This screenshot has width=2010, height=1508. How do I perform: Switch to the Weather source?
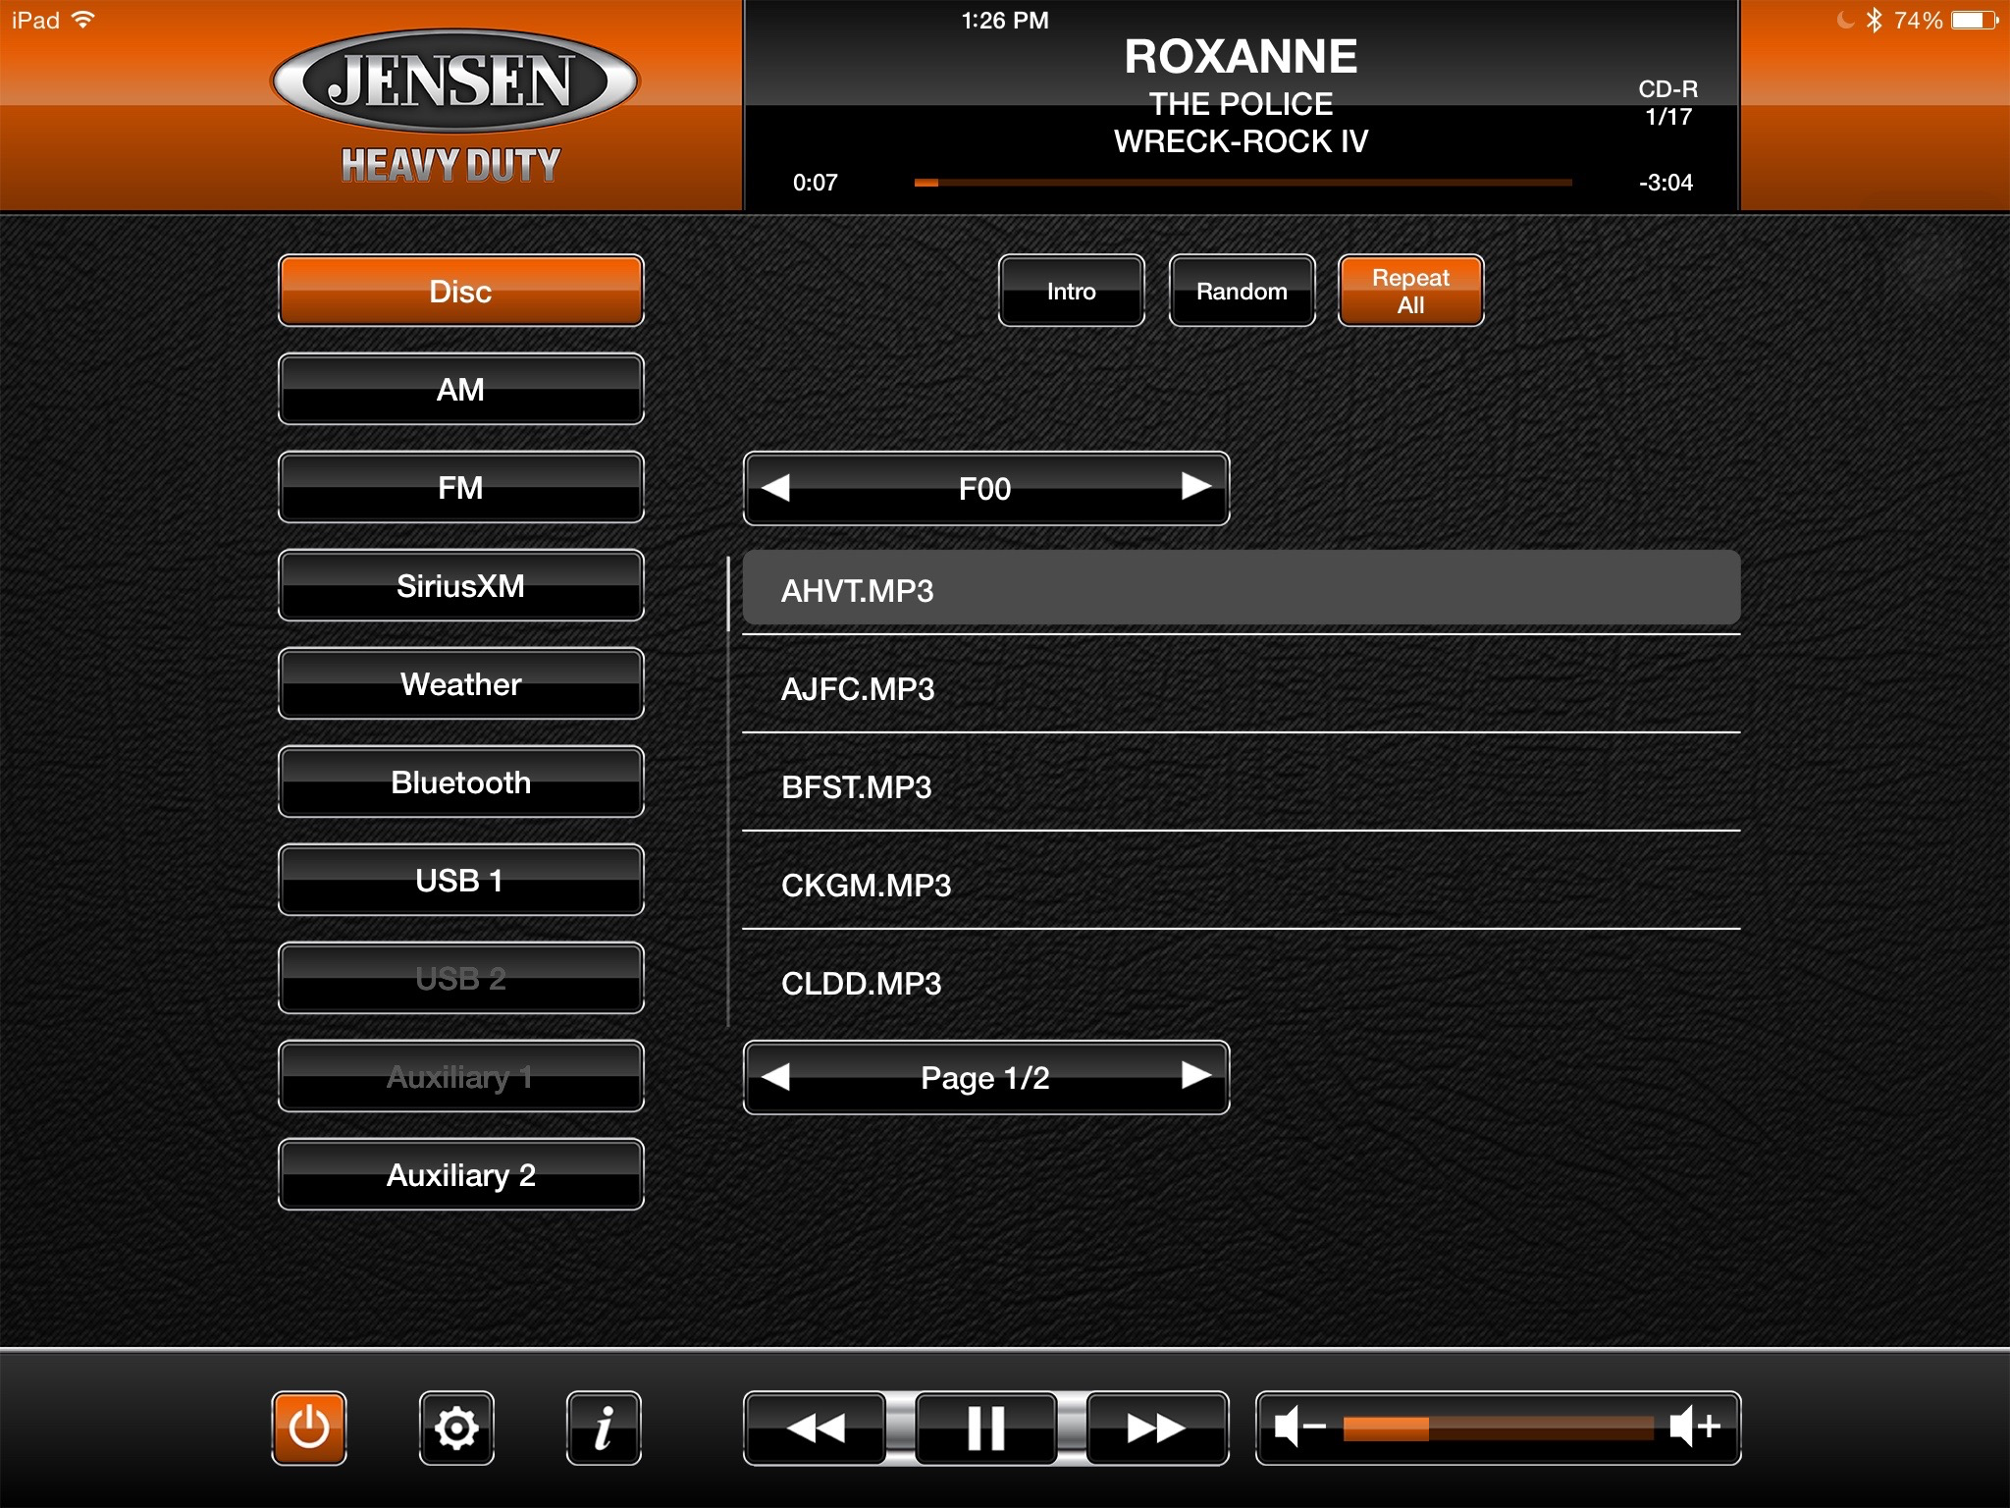click(461, 683)
